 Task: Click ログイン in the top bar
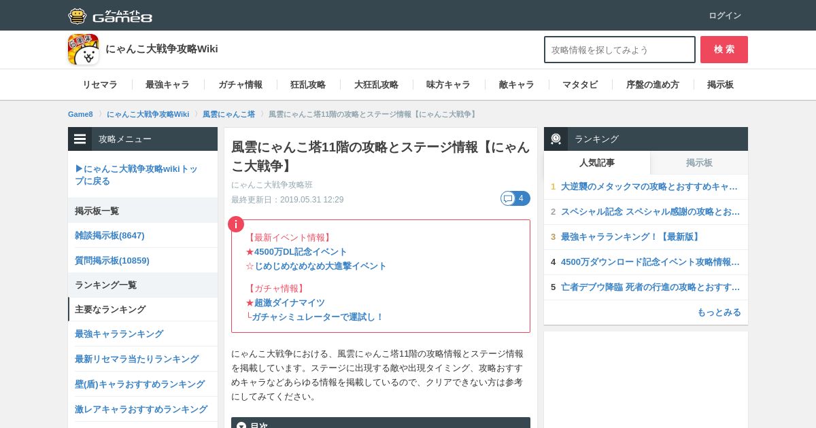[725, 16]
